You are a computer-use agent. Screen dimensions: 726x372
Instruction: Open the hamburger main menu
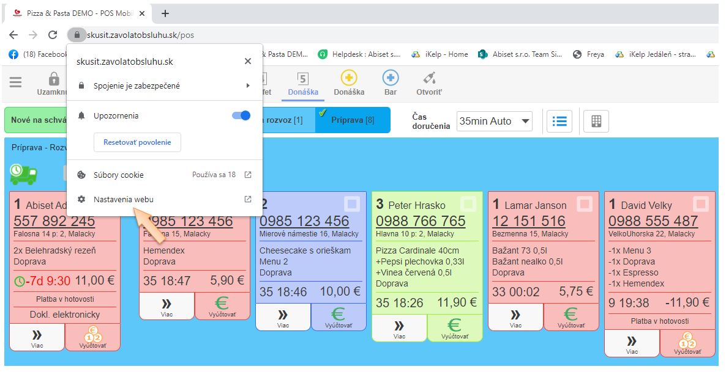click(x=15, y=82)
